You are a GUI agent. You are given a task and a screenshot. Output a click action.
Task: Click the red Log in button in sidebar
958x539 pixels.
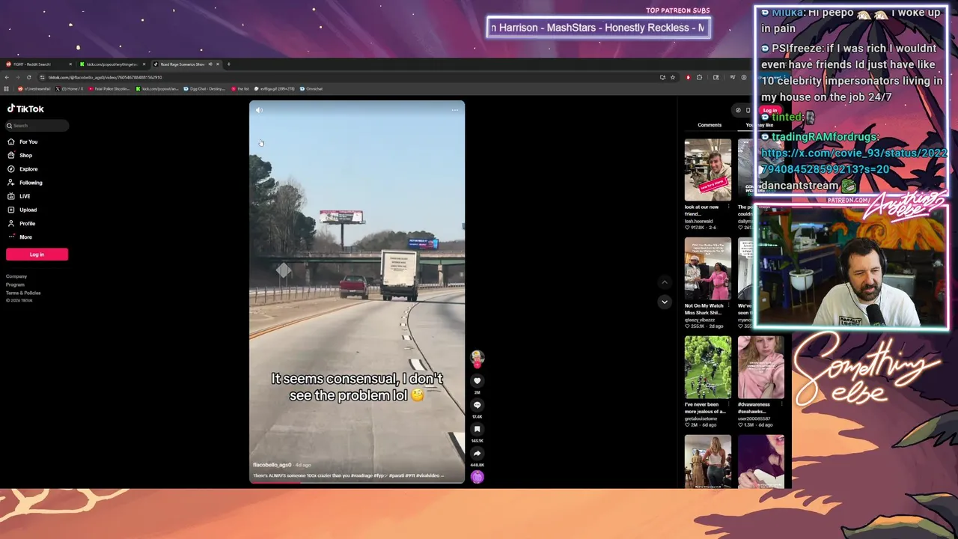(37, 255)
